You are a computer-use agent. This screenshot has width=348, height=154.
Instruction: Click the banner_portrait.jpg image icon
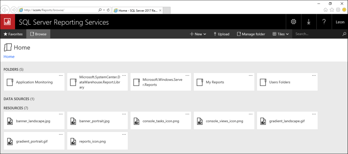(x=73, y=121)
